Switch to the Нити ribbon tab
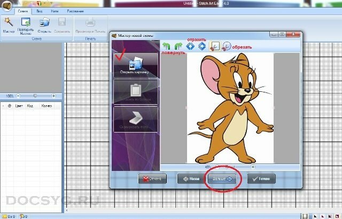 [x=55, y=11]
